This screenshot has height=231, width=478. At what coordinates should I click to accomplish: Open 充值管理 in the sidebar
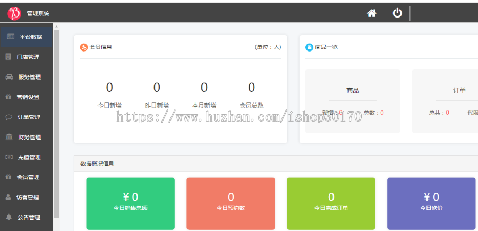pyautogui.click(x=27, y=158)
